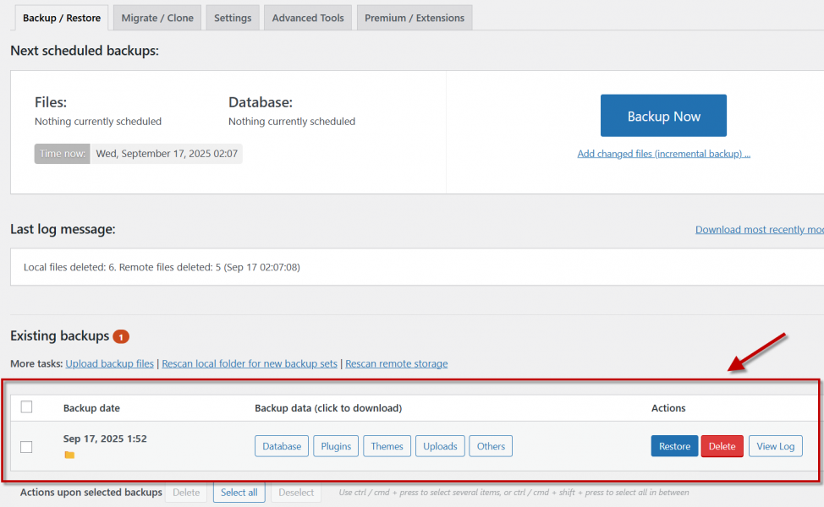Toggle the select-all checkbox in table header
Image resolution: width=824 pixels, height=507 pixels.
(x=26, y=407)
